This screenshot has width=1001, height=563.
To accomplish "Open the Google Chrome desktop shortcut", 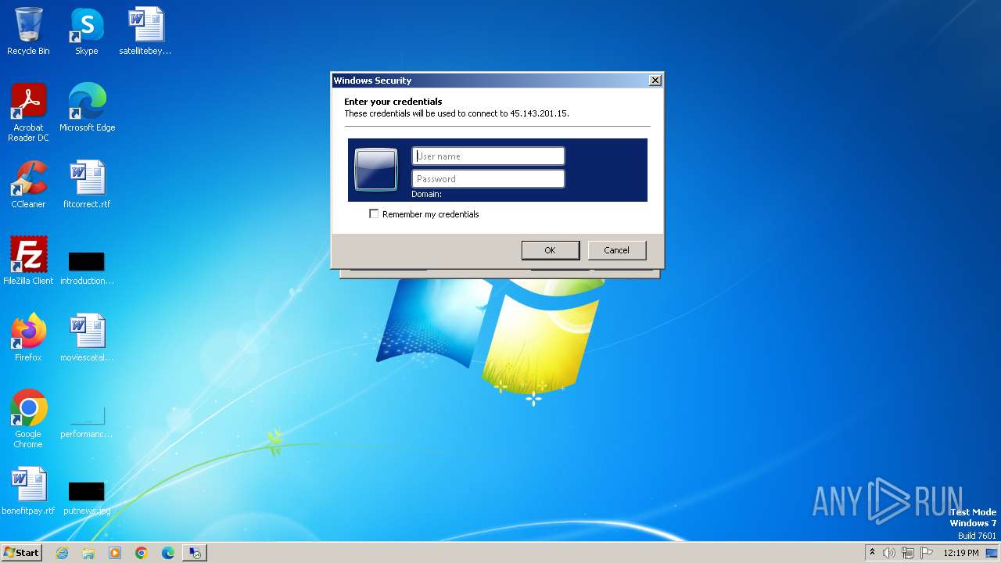I will pos(28,418).
